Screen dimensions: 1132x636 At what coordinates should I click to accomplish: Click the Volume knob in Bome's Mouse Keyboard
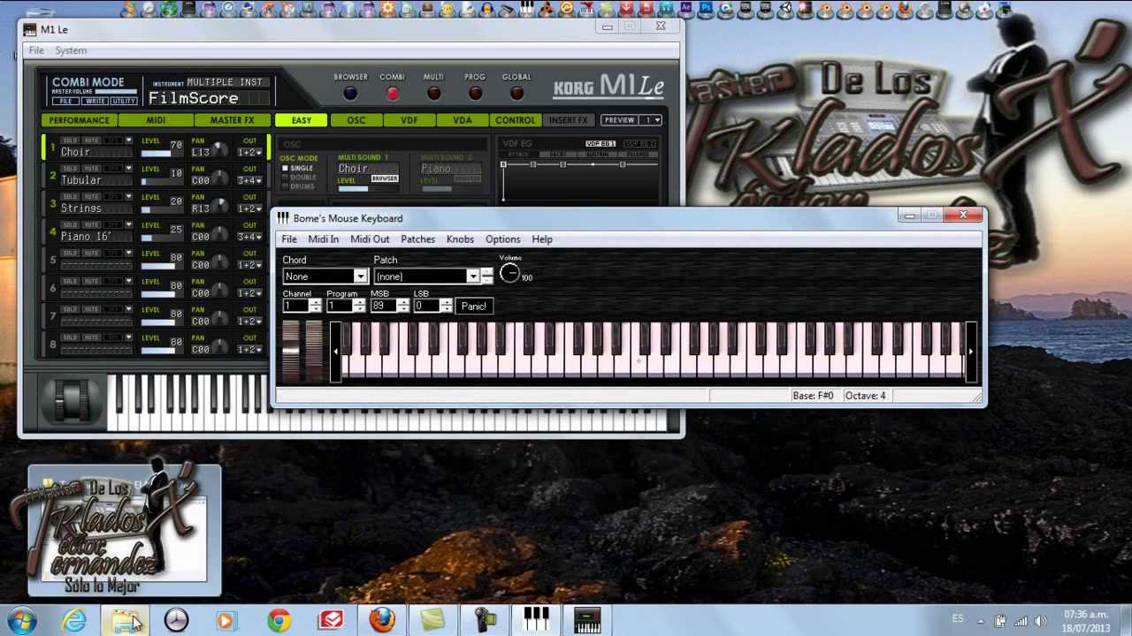click(x=509, y=274)
